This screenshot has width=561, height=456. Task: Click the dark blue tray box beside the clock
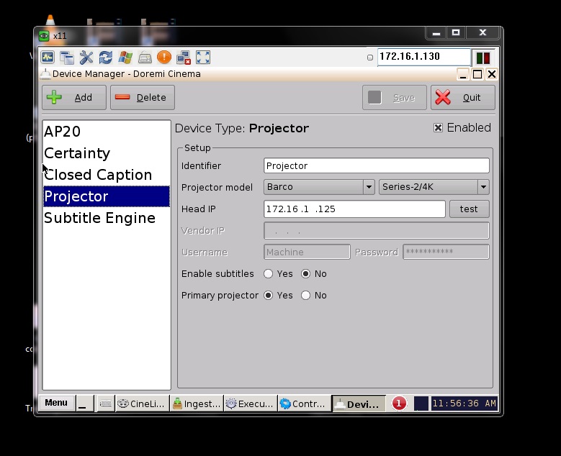coord(421,403)
